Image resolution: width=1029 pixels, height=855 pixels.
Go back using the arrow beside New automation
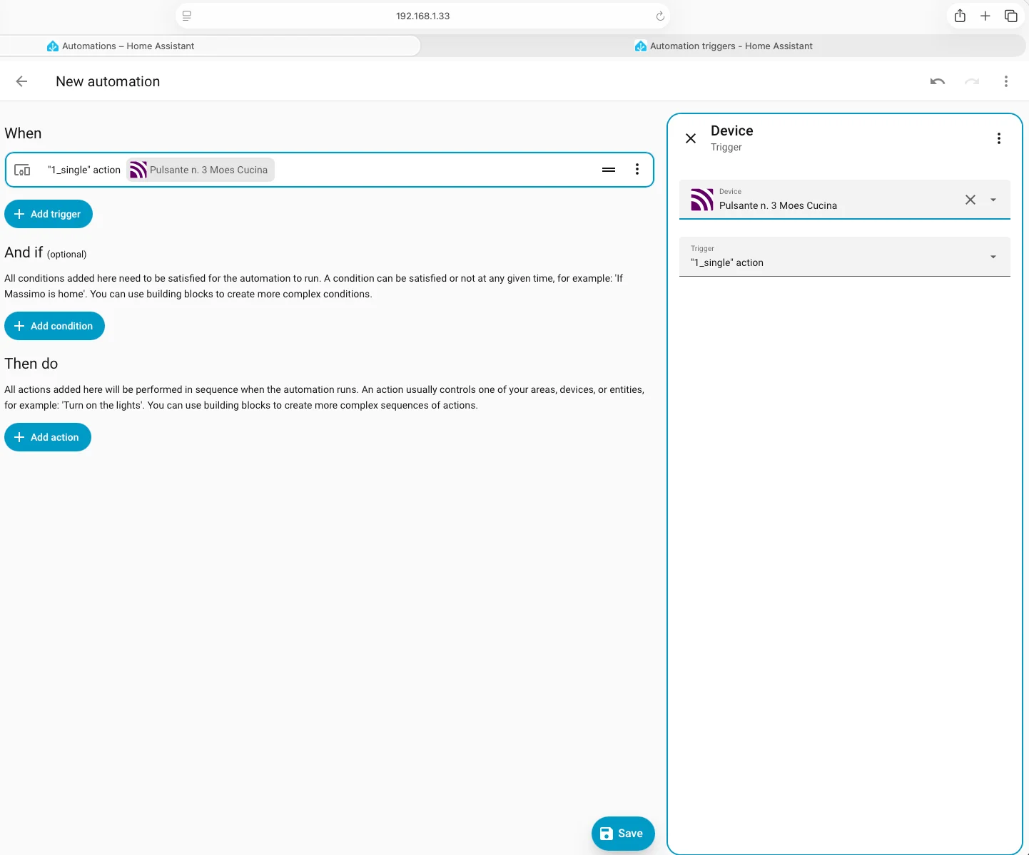pos(22,81)
